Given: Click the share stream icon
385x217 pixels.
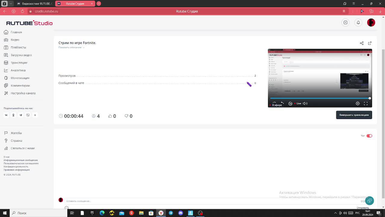Looking at the screenshot, I should 362,43.
